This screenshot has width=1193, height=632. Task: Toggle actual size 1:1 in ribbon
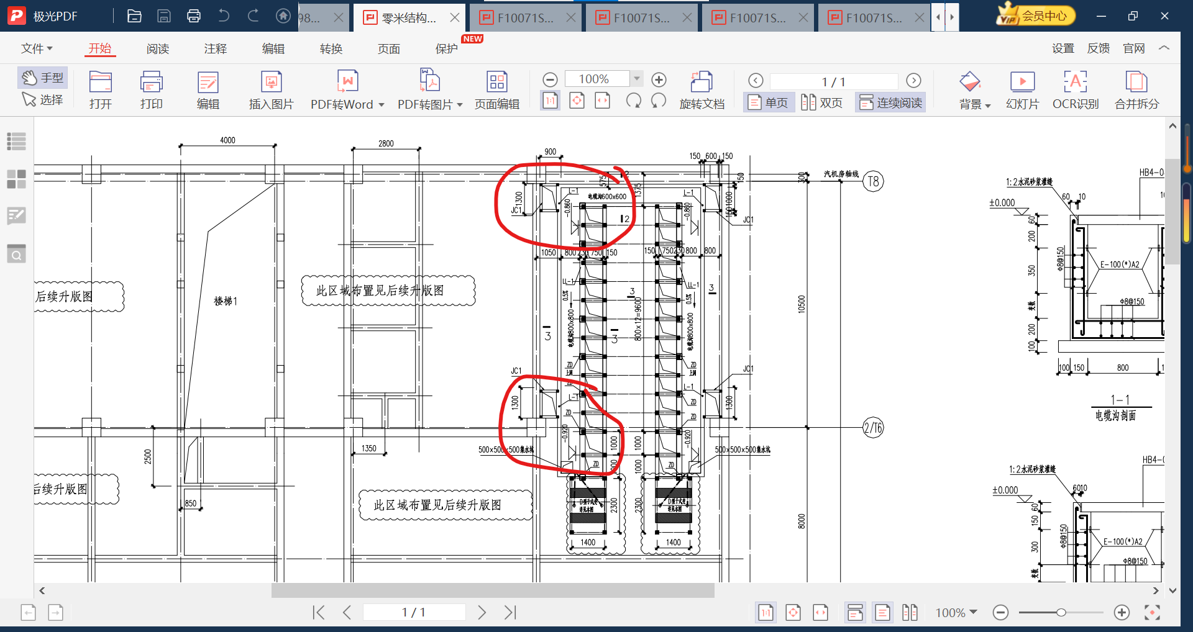550,101
